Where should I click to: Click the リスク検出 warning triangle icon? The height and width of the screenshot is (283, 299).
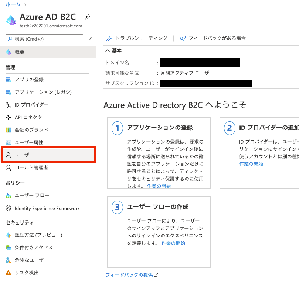click(x=8, y=273)
